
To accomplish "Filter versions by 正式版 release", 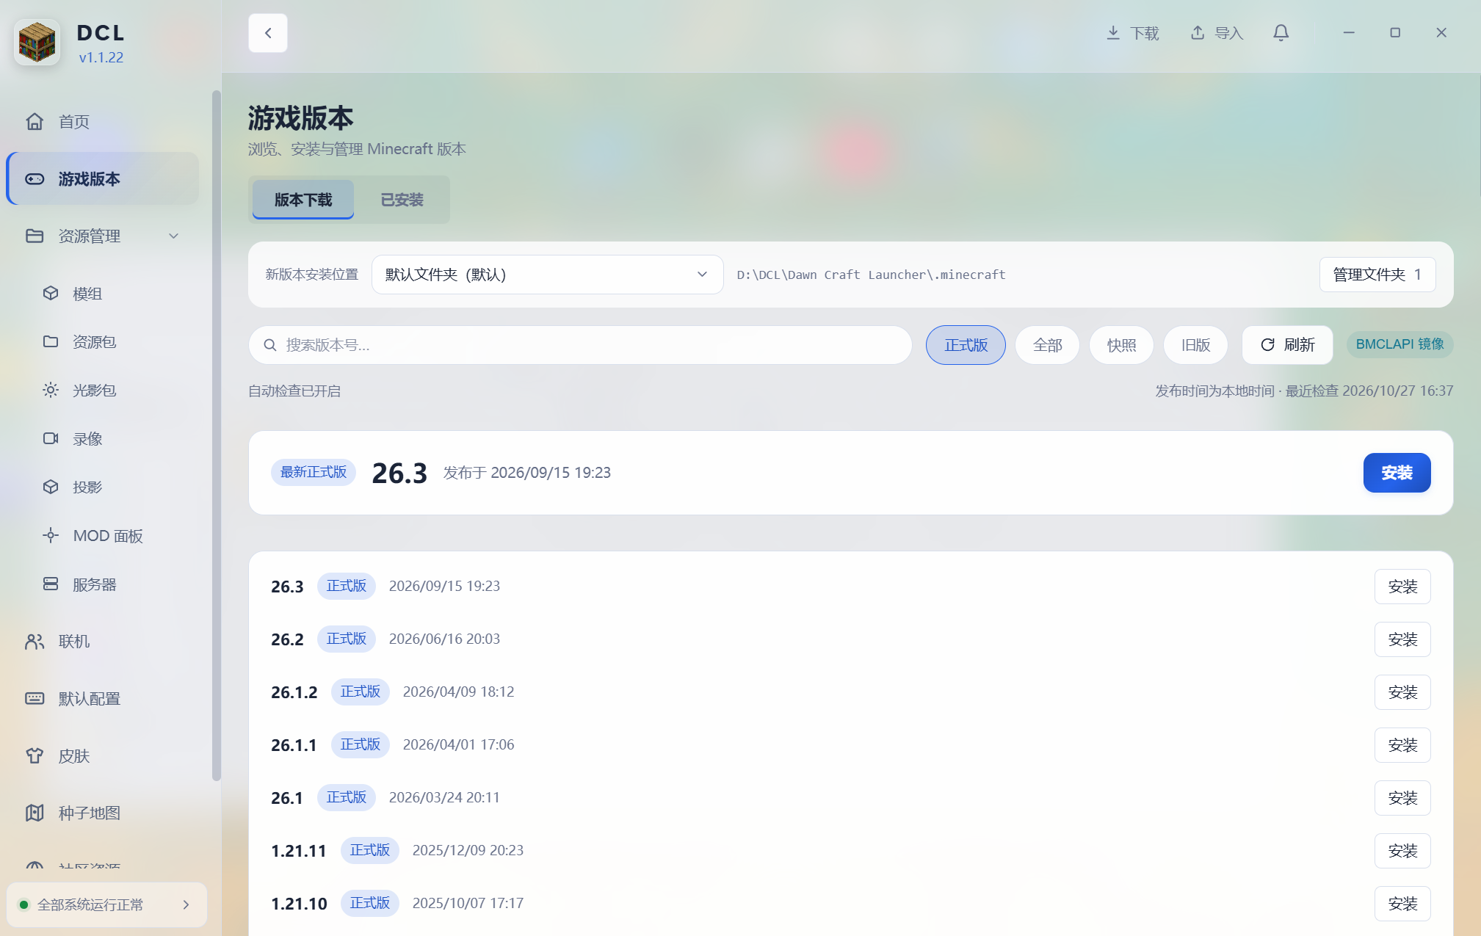I will pos(966,345).
